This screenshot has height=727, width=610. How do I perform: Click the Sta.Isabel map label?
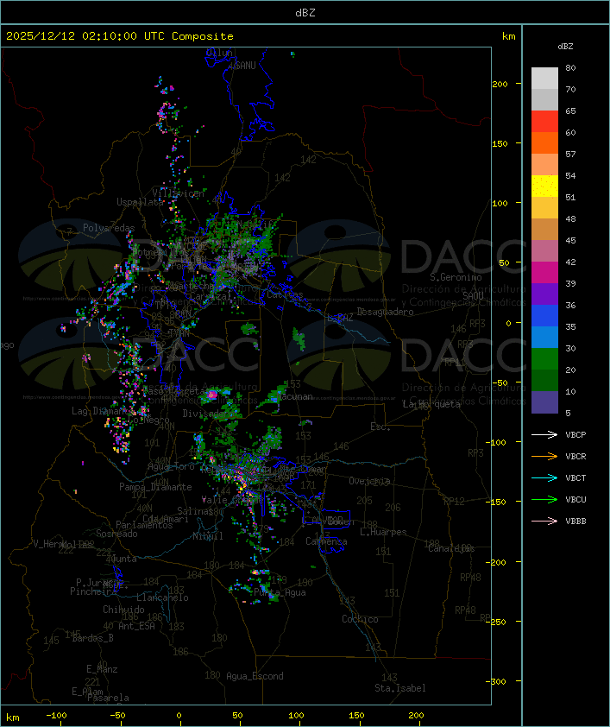point(400,688)
